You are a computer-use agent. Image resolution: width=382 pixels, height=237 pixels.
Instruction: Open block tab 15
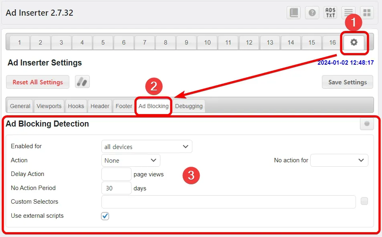tap(311, 43)
